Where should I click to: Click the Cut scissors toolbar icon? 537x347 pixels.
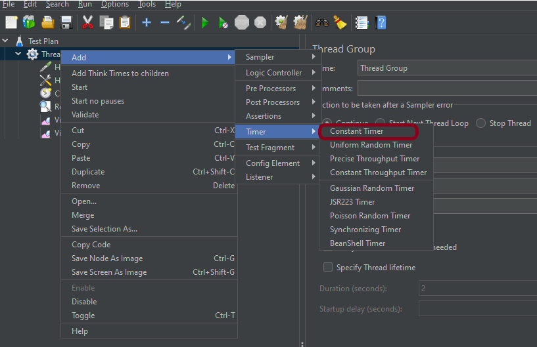[87, 22]
